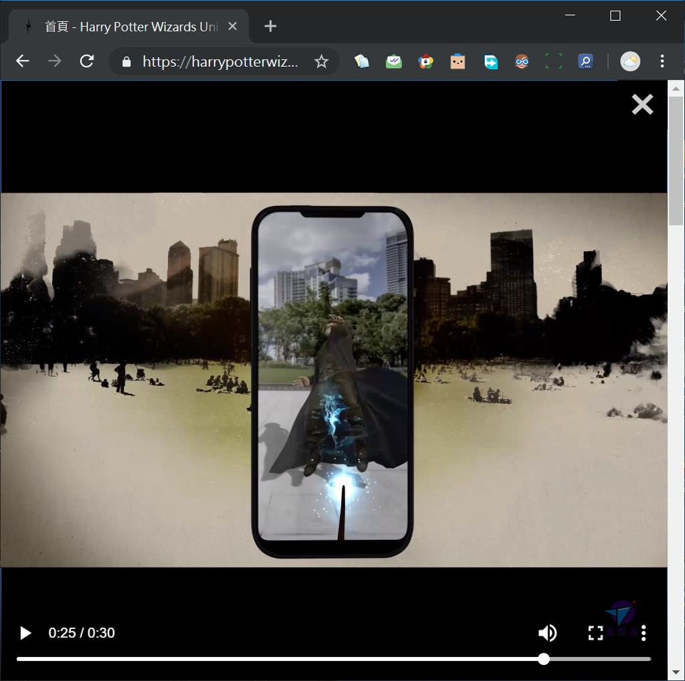Click page scrollbar down arrow
This screenshot has width=685, height=681.
pyautogui.click(x=676, y=673)
